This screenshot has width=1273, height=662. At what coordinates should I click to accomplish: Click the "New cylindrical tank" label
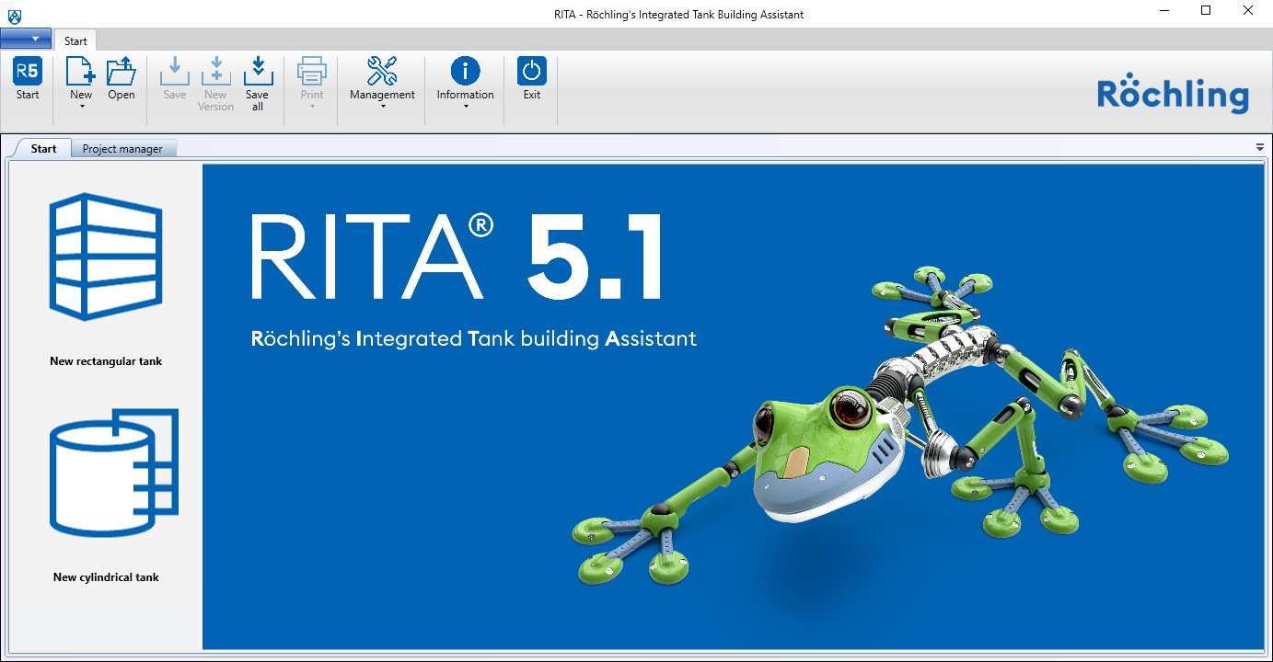pyautogui.click(x=106, y=577)
